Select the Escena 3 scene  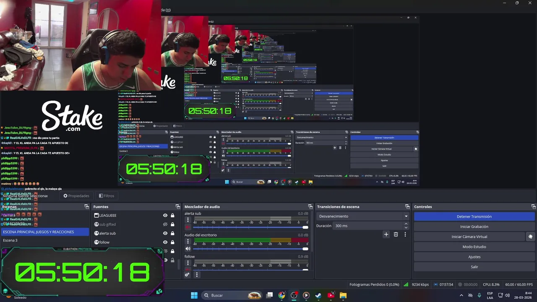point(45,240)
